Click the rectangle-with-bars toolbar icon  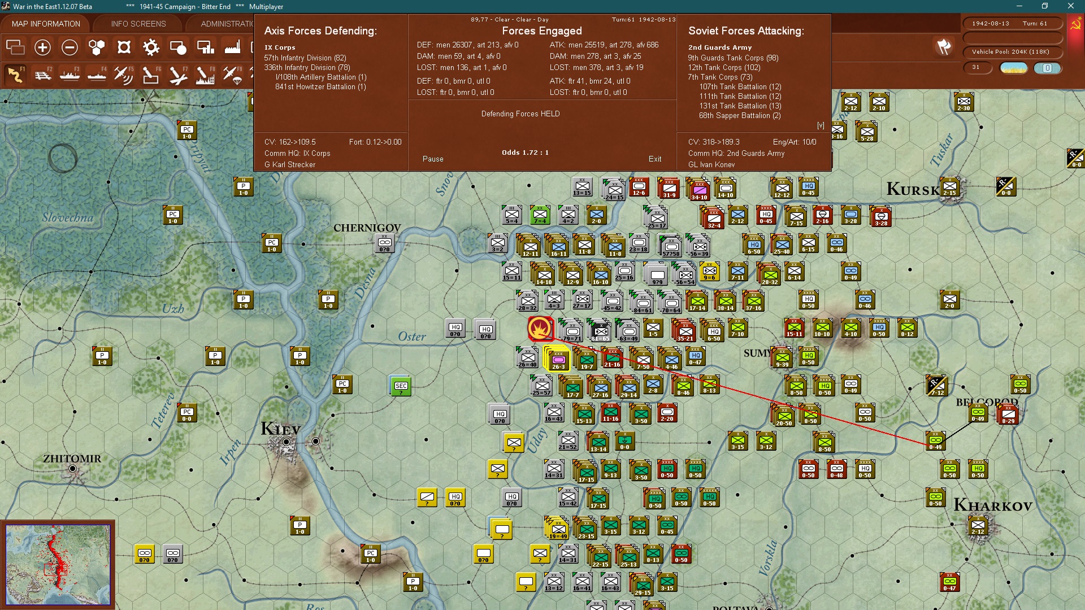click(205, 47)
